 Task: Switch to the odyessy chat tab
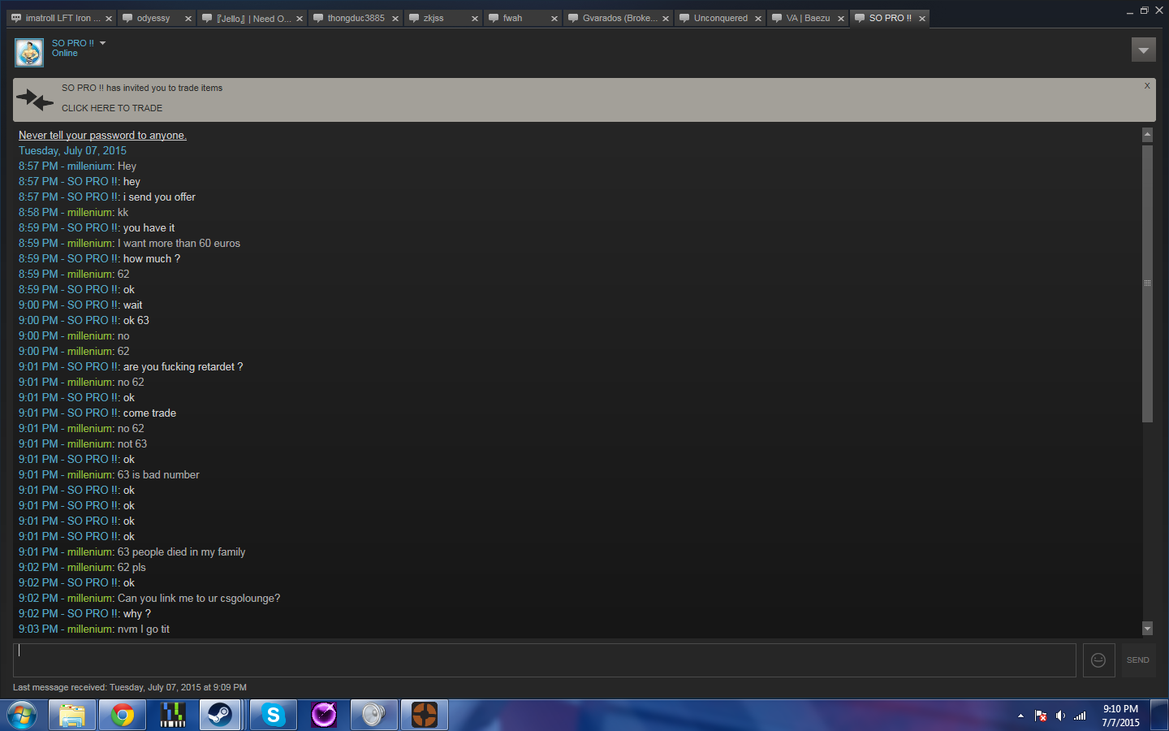(153, 18)
